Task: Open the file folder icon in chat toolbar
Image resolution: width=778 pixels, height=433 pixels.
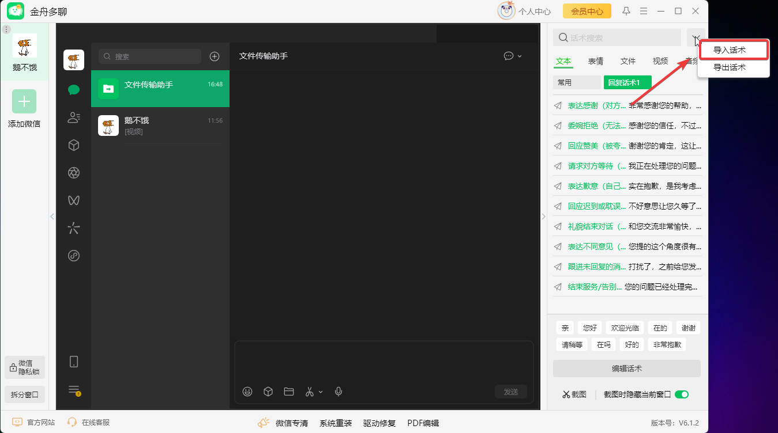Action: [x=289, y=392]
